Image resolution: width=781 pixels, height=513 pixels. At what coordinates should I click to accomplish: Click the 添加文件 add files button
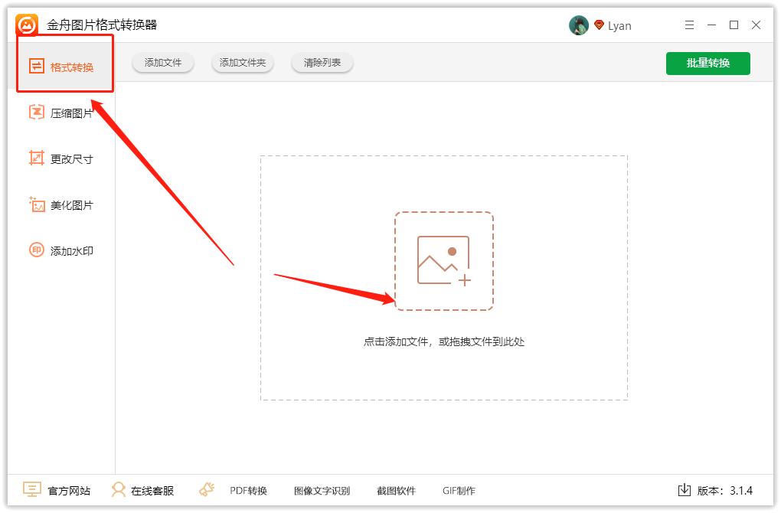click(x=162, y=64)
